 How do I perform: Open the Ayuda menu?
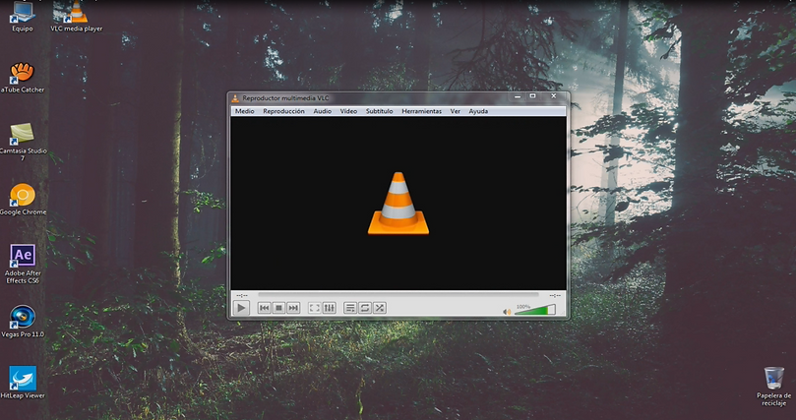coord(478,111)
